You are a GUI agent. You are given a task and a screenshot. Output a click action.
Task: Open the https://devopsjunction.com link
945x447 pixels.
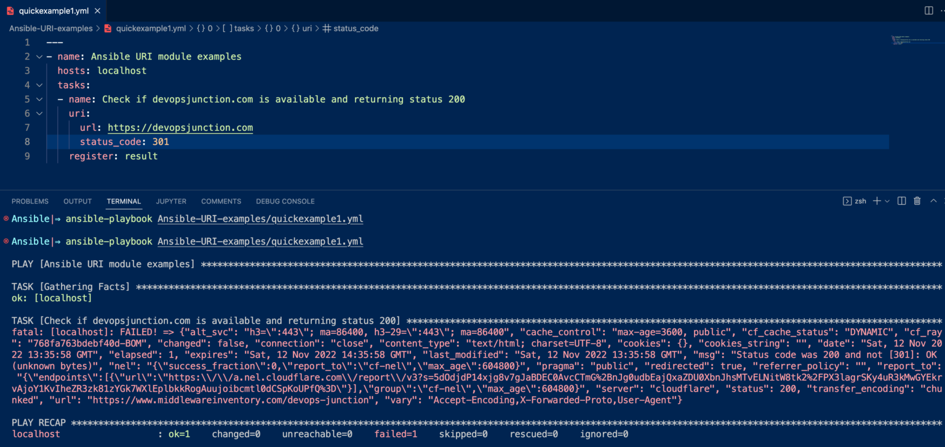(180, 127)
